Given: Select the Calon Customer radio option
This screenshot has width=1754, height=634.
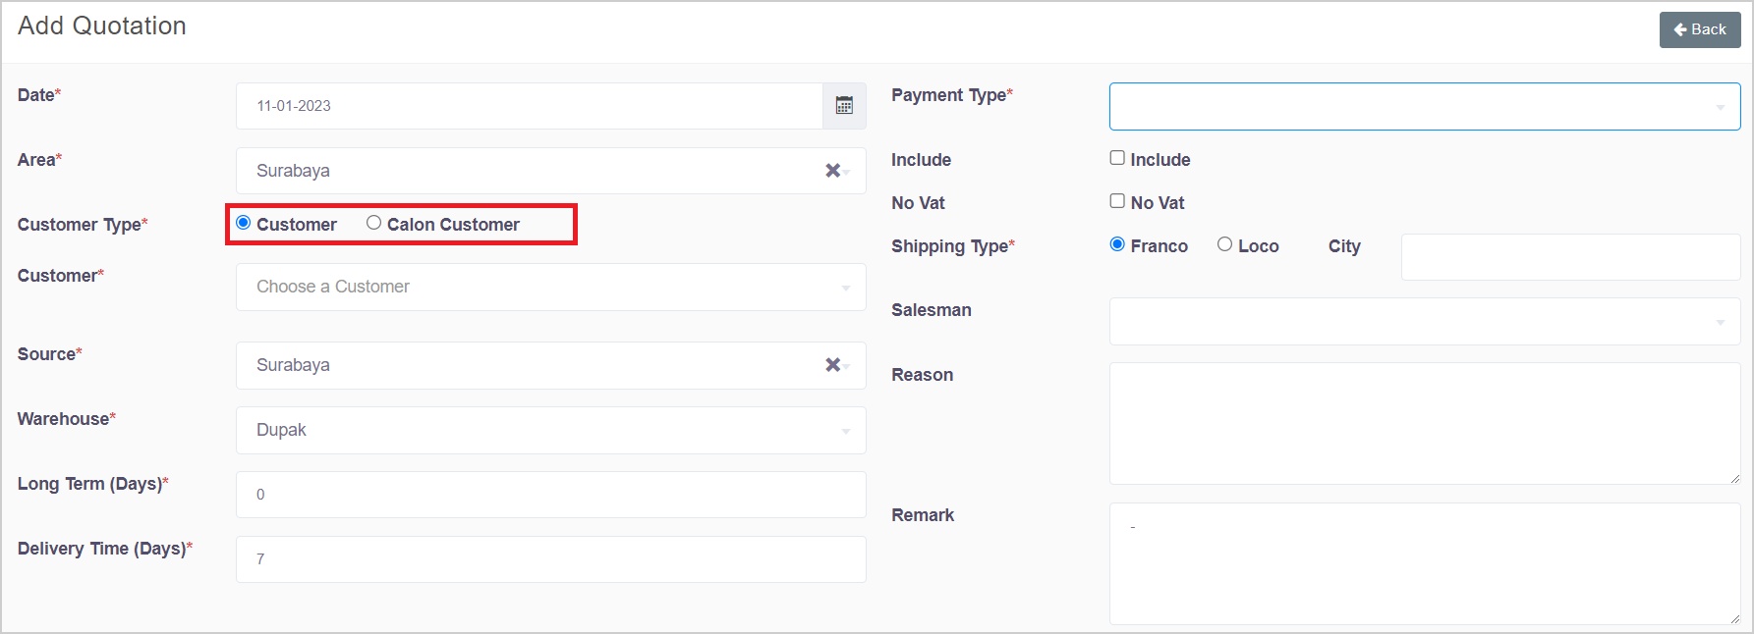Looking at the screenshot, I should click(374, 223).
